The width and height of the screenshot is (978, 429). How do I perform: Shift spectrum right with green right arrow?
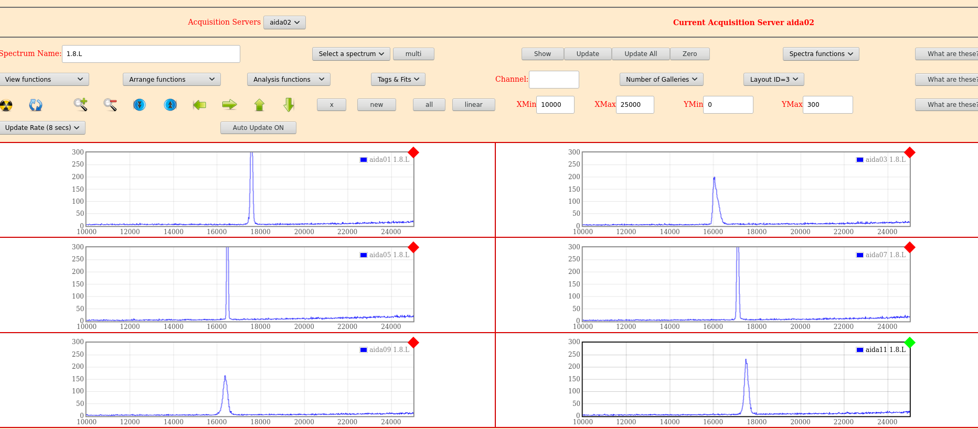[x=229, y=105]
